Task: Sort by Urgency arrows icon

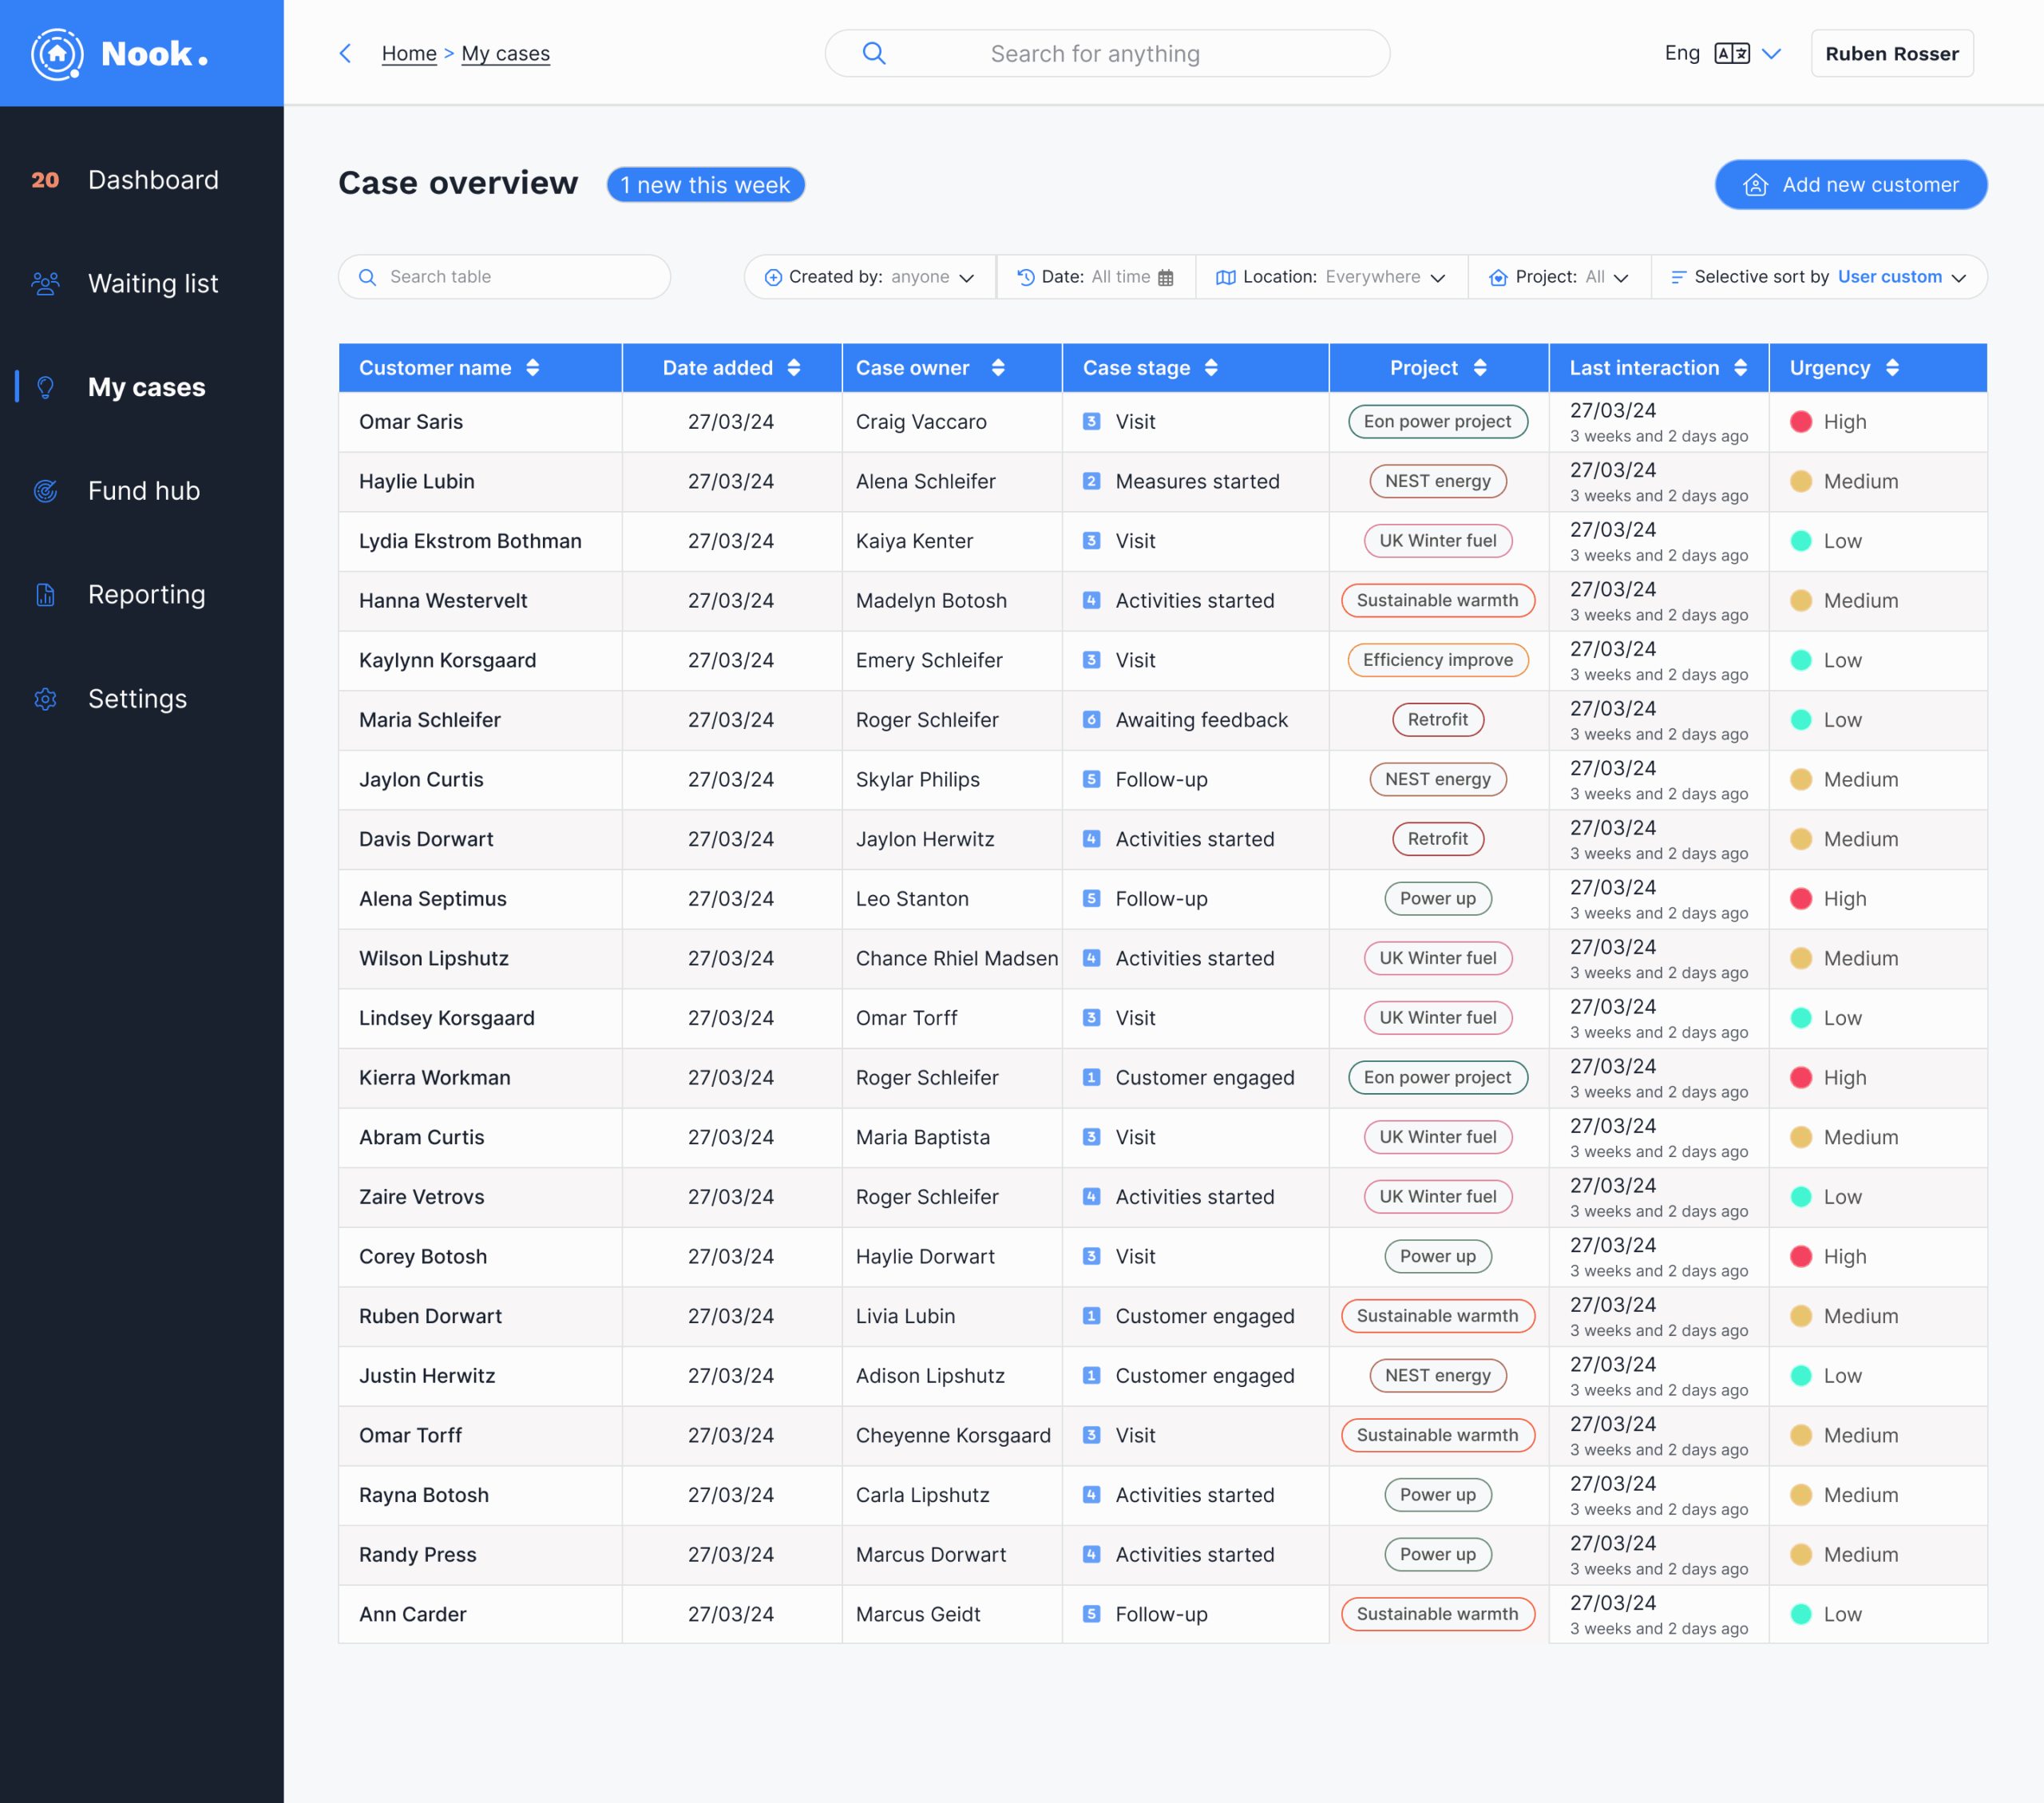Action: [1892, 368]
